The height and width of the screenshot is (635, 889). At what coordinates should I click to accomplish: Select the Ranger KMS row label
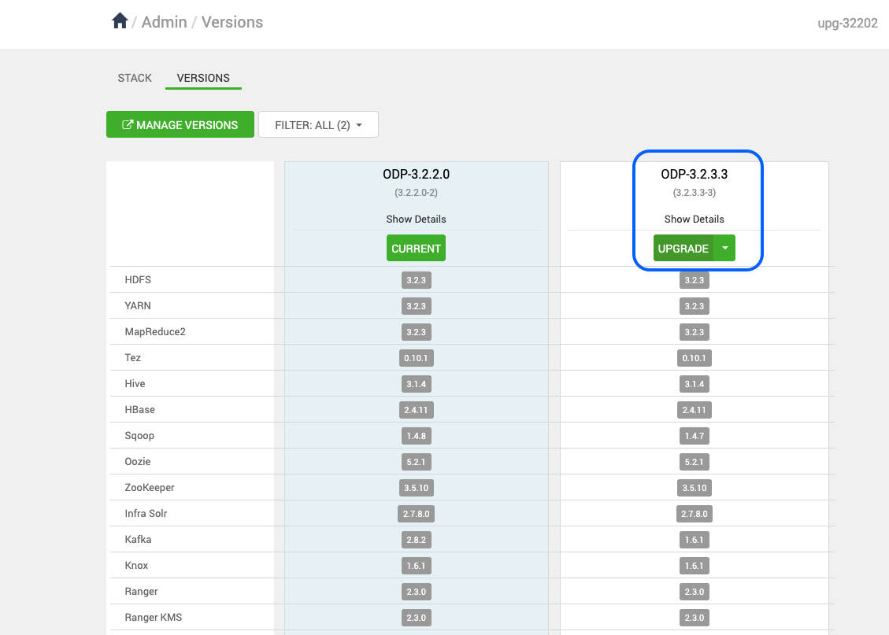point(153,618)
